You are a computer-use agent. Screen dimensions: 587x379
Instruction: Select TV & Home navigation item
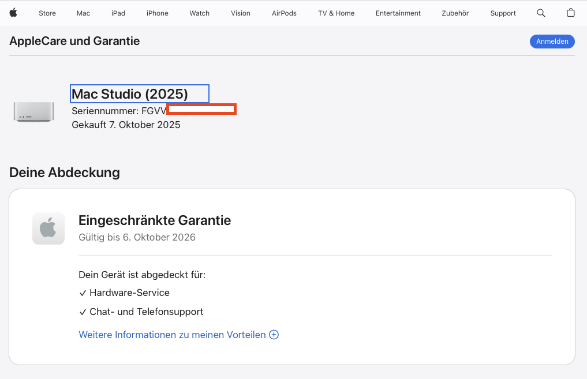tap(336, 13)
